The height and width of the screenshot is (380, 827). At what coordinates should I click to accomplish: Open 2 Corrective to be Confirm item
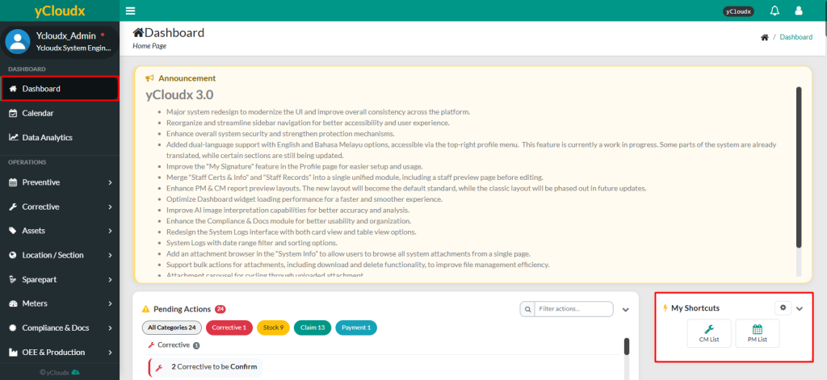click(206, 367)
